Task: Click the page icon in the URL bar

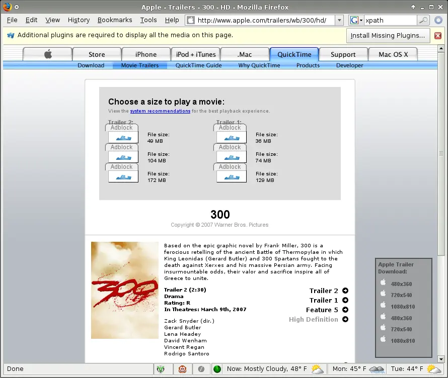Action: 191,20
